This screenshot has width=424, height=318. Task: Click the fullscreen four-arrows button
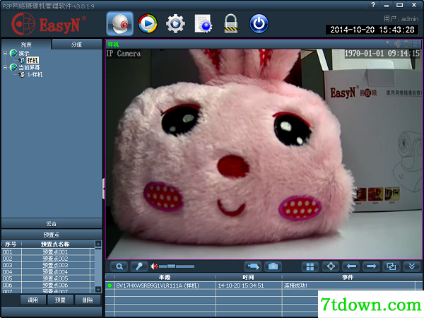[x=331, y=266]
